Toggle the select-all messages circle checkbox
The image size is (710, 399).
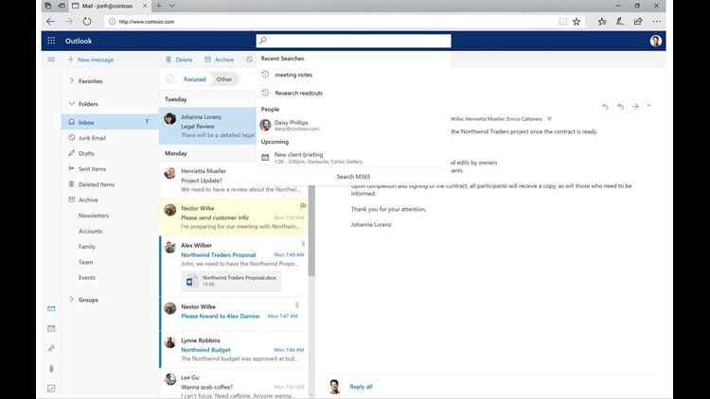169,79
